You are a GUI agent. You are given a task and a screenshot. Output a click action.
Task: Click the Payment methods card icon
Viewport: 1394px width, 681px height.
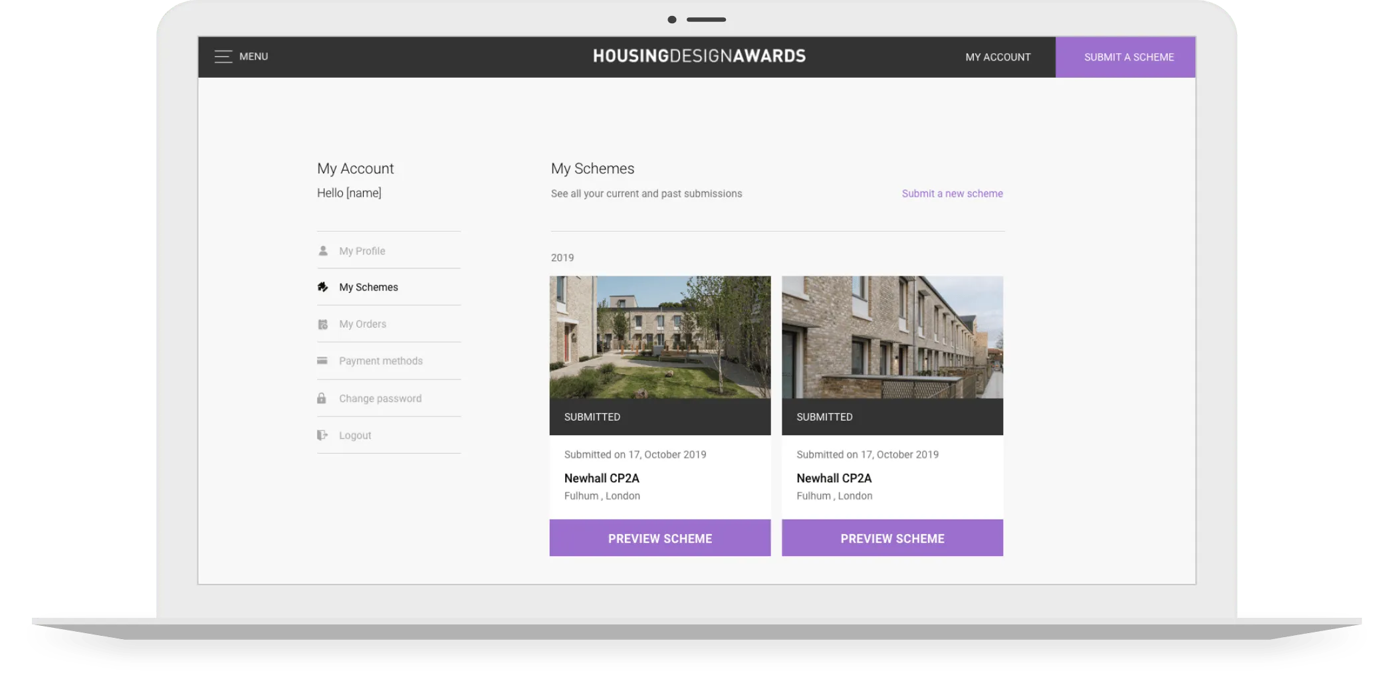click(x=322, y=361)
